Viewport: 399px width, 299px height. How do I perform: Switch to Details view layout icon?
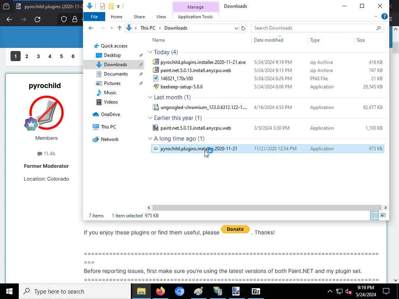point(374,215)
